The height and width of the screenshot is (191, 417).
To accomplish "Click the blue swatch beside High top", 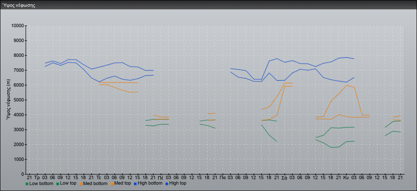I will click(166, 184).
